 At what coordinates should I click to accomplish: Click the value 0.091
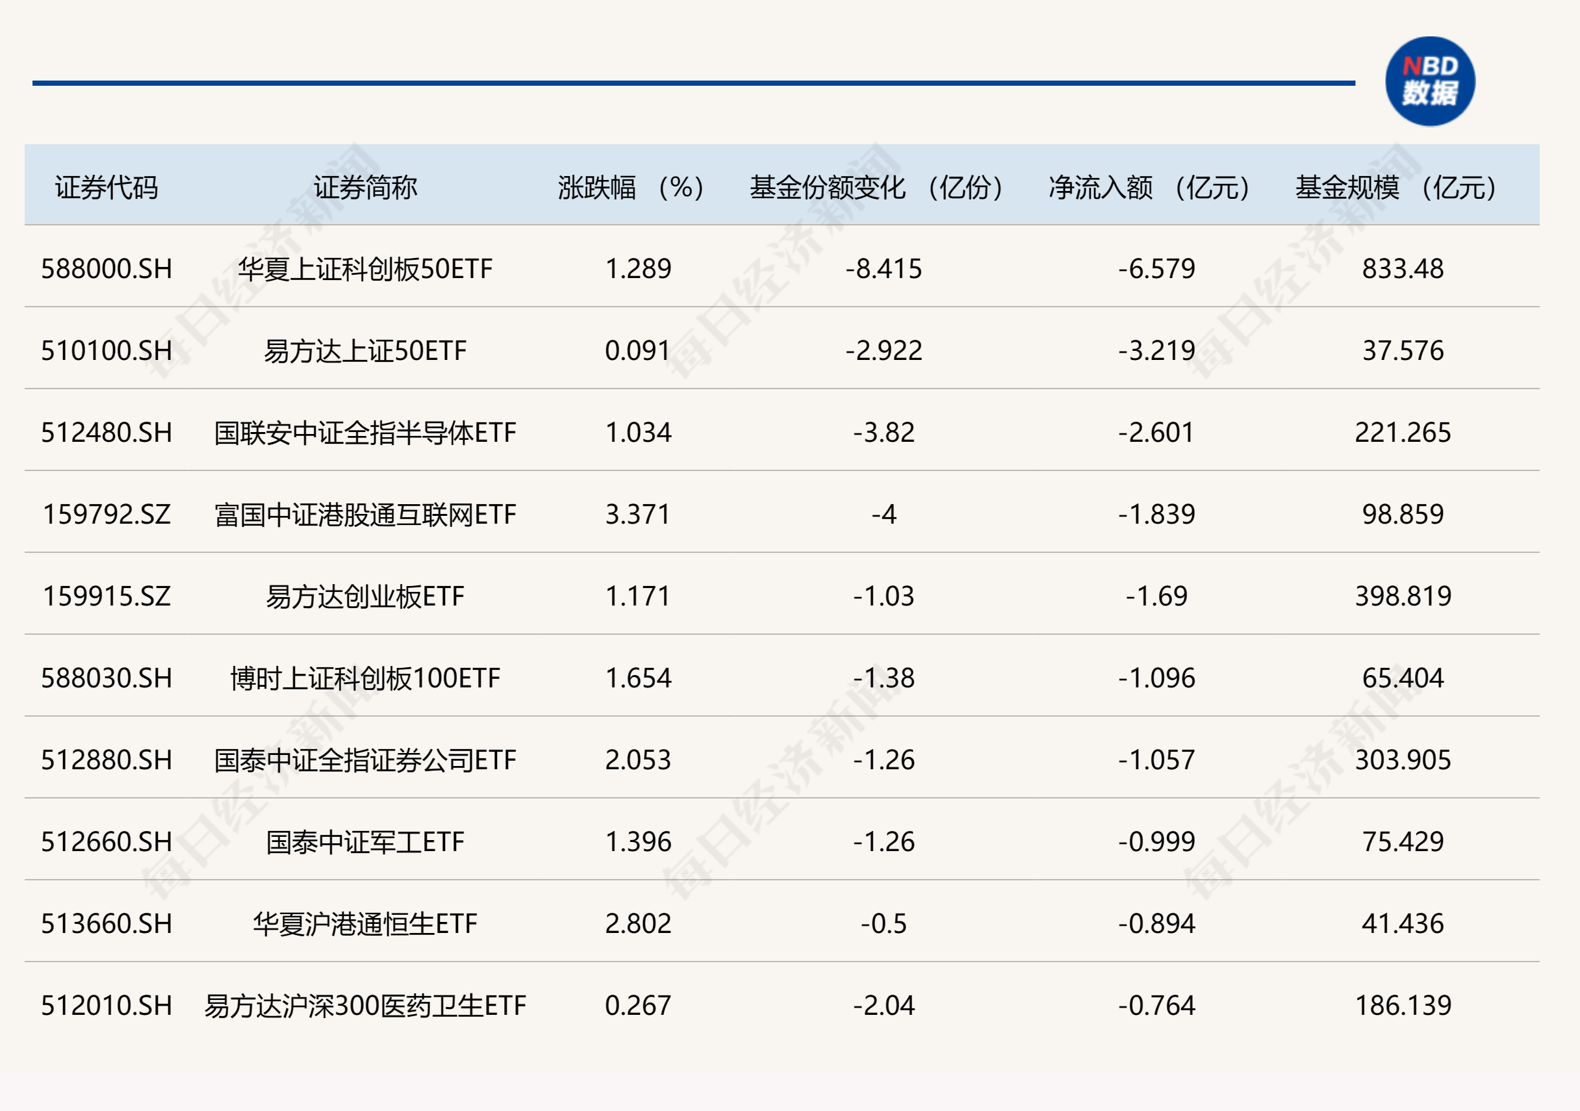(x=638, y=350)
